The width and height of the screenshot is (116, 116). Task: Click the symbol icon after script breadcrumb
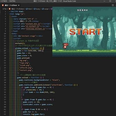click(x=51, y=9)
